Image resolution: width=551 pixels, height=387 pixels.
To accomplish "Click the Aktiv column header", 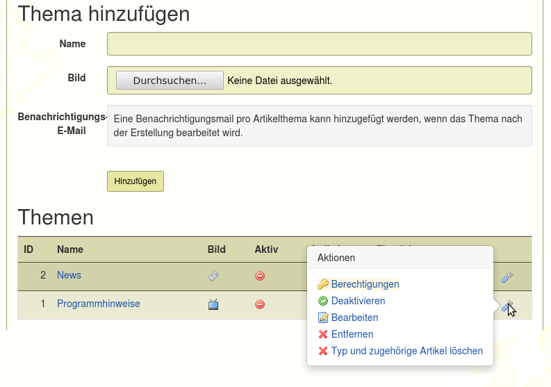I will (266, 249).
